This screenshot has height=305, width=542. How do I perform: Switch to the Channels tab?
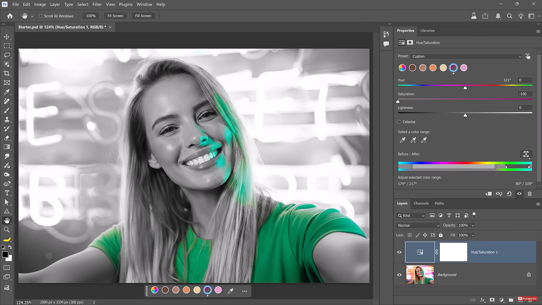[x=421, y=203]
